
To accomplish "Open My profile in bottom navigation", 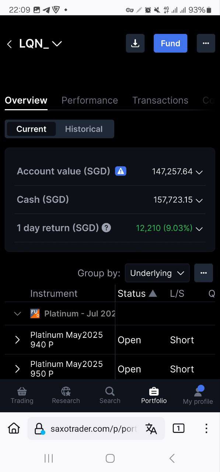I will [198, 395].
